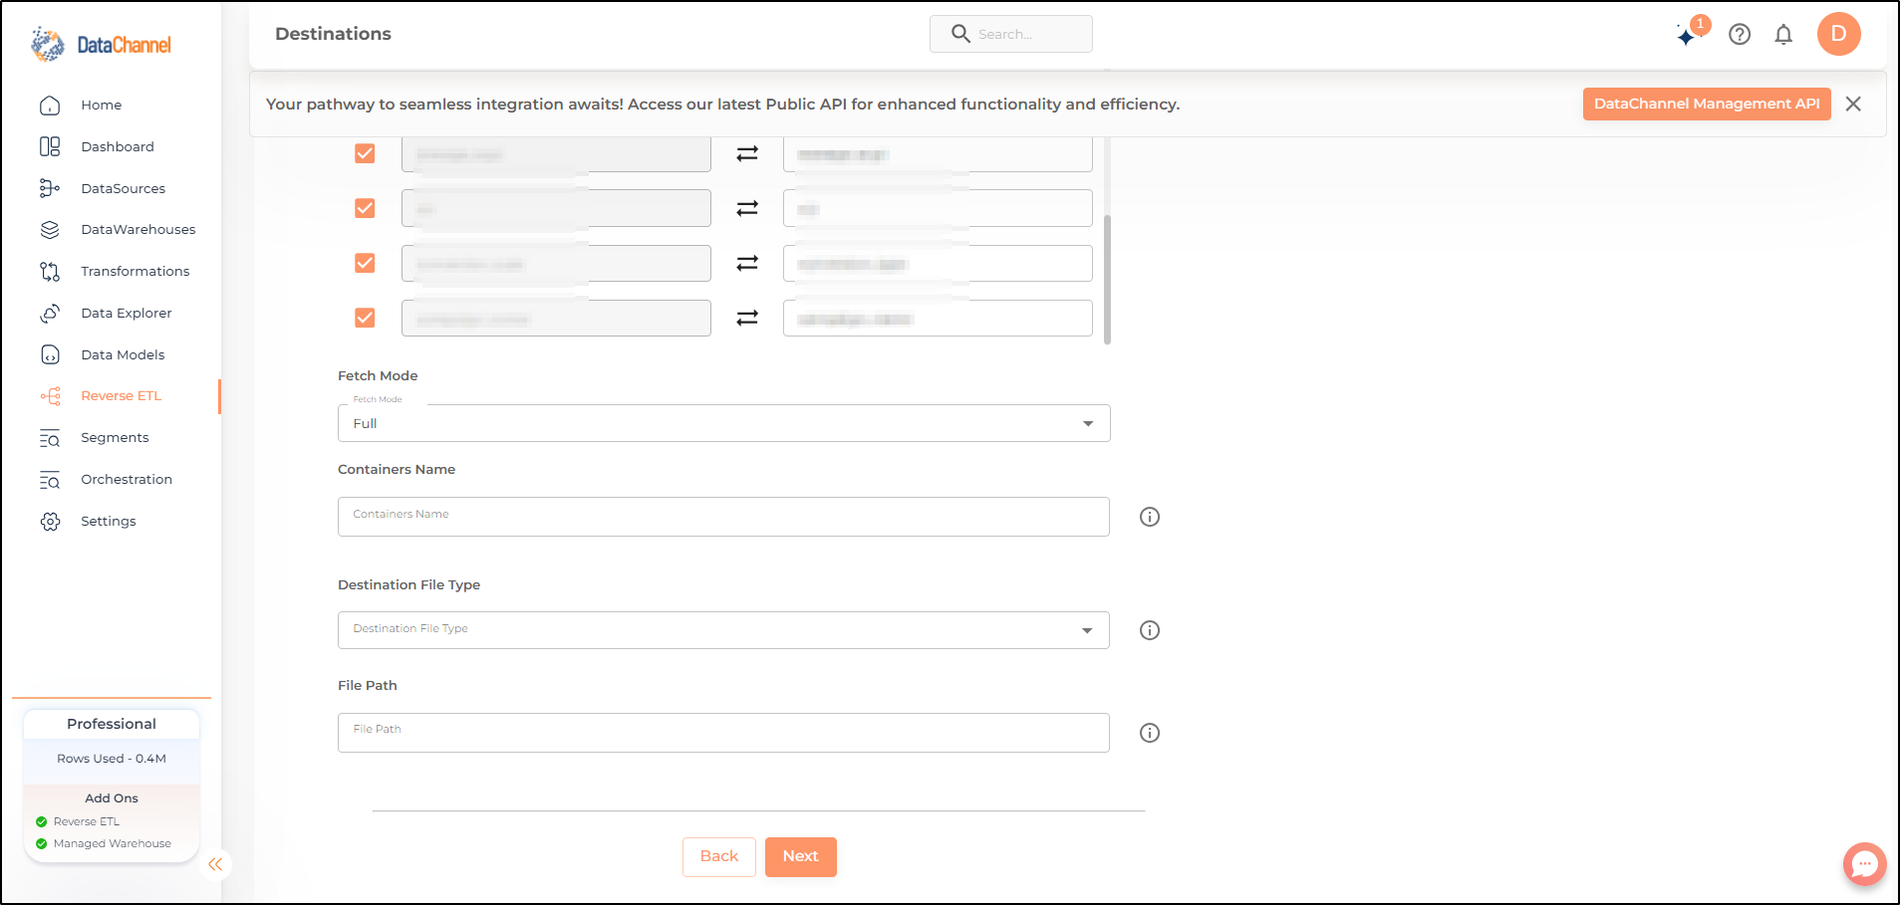Click the Orchestration icon
The height and width of the screenshot is (905, 1900).
pos(50,480)
